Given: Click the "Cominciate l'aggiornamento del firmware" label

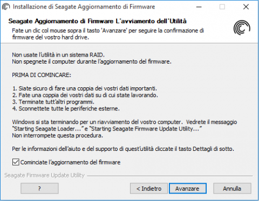Looking at the screenshot, I should [x=70, y=162].
